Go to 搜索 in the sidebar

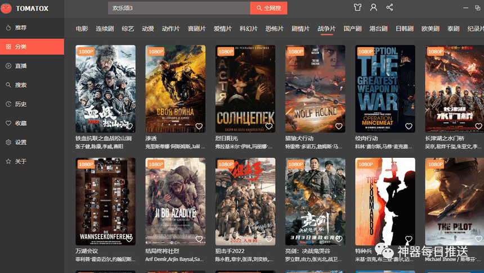click(32, 85)
